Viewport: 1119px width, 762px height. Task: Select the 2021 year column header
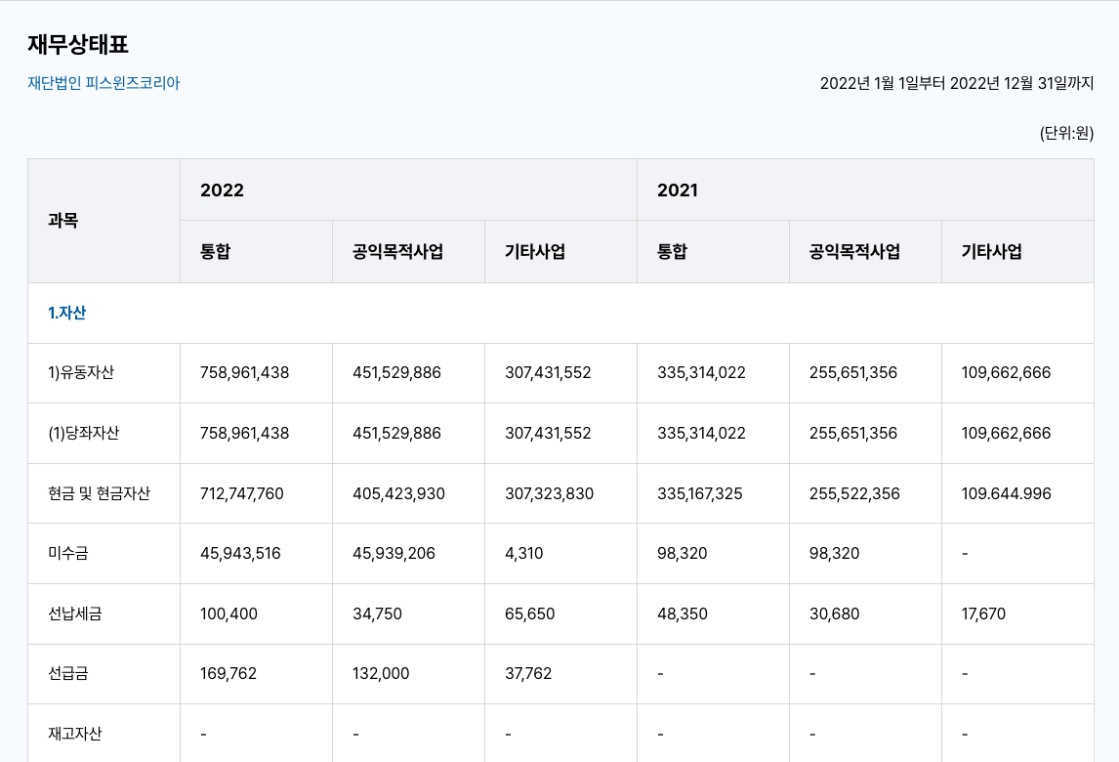point(678,190)
